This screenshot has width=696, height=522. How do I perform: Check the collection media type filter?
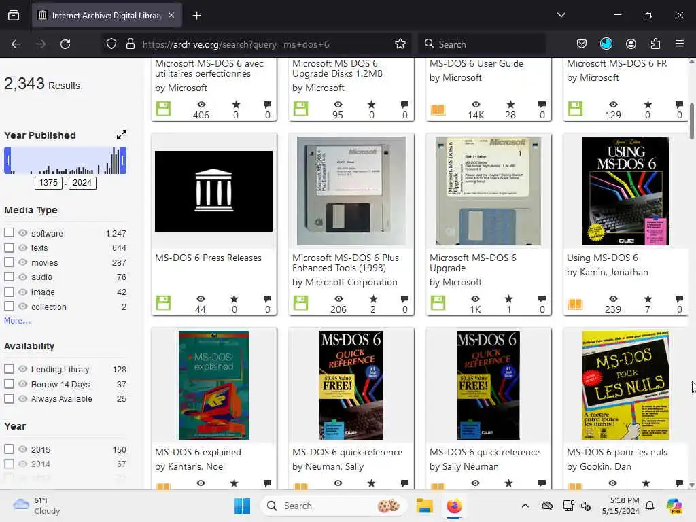click(9, 307)
